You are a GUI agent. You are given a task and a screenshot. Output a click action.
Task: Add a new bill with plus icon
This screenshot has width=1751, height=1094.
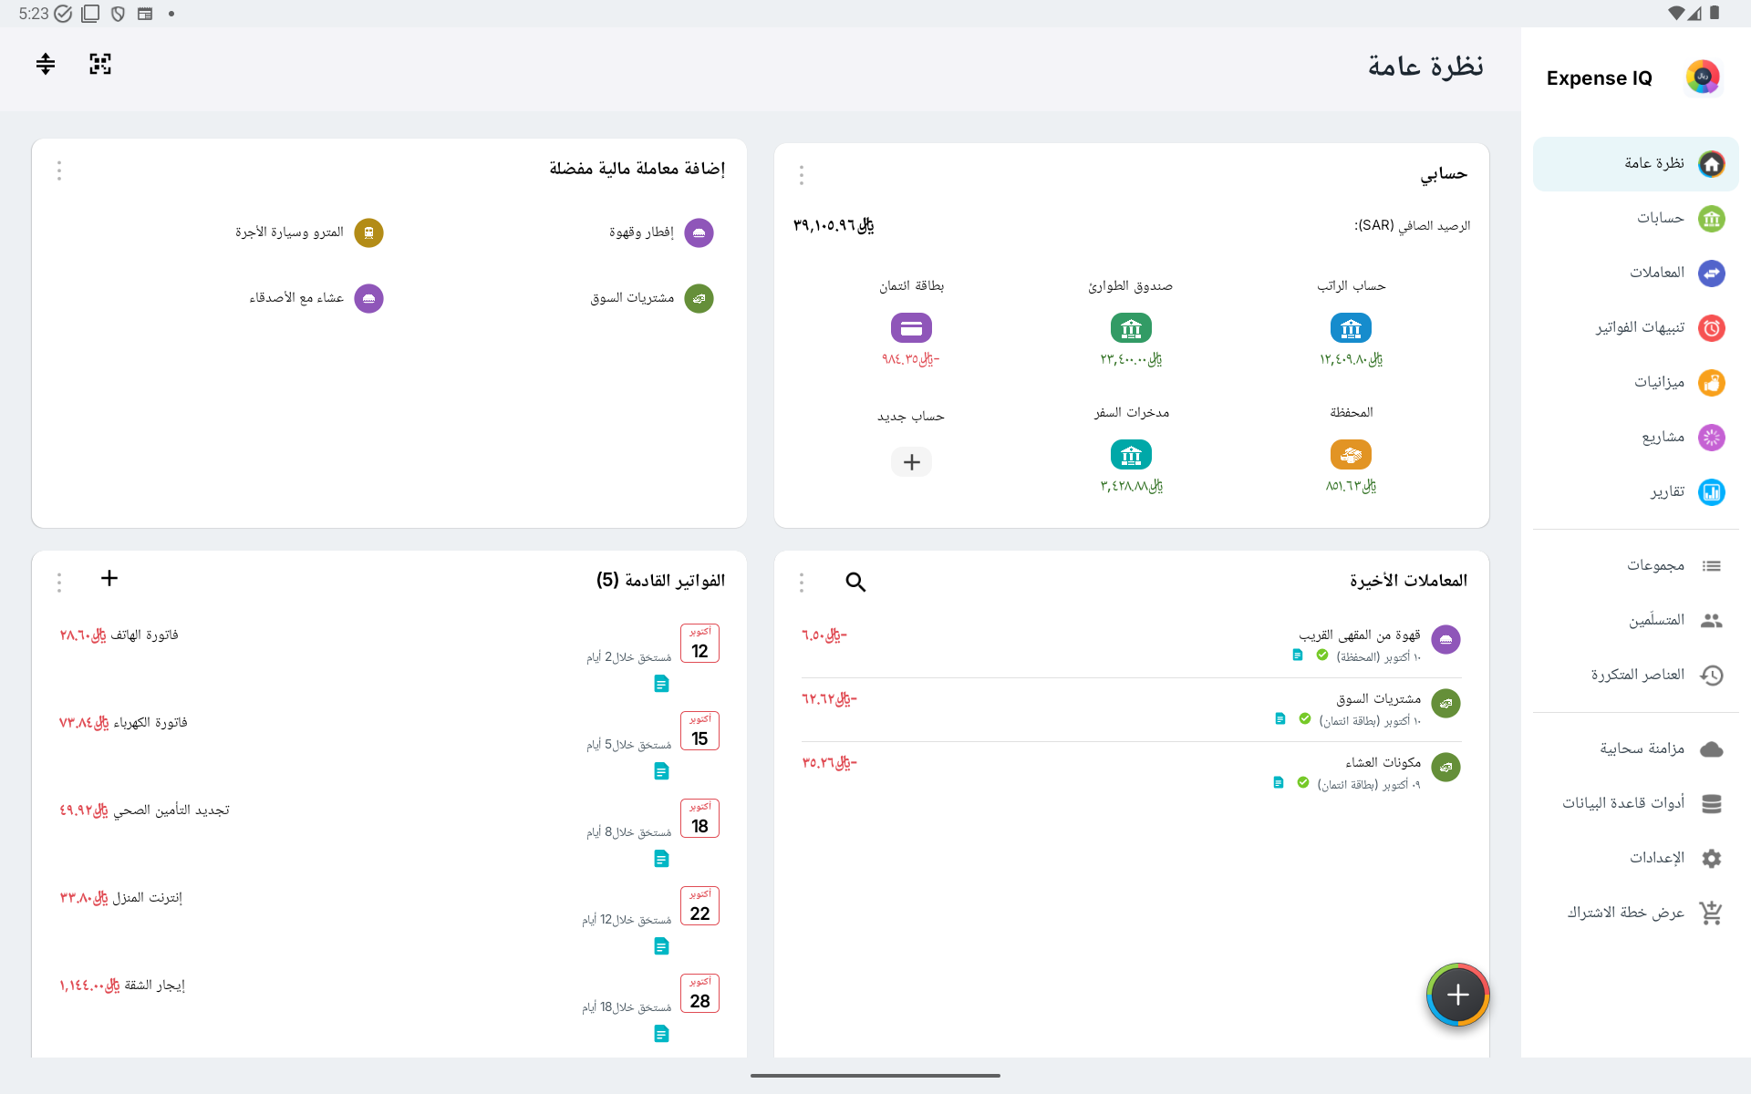pos(109,579)
